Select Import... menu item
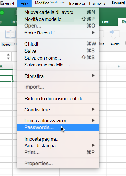 (x=58, y=87)
